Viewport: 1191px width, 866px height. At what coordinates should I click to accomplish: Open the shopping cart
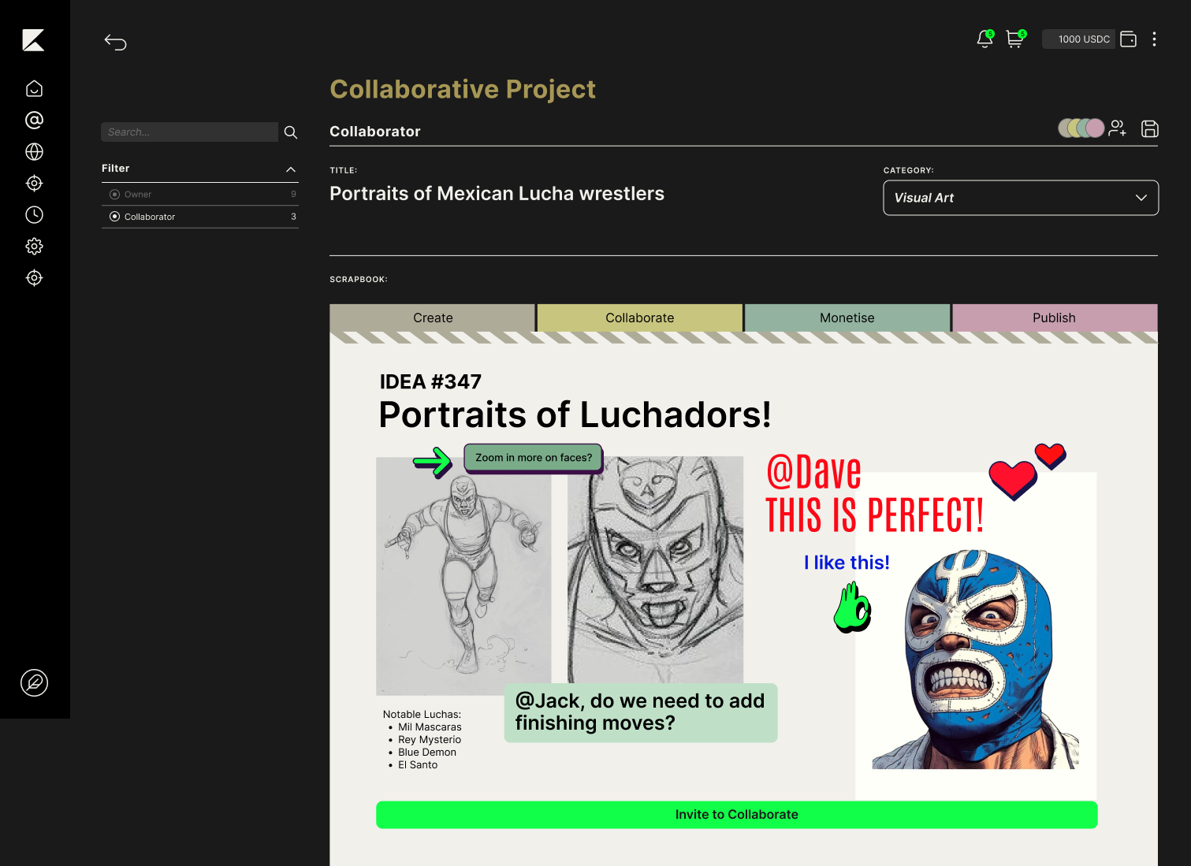coord(1016,39)
